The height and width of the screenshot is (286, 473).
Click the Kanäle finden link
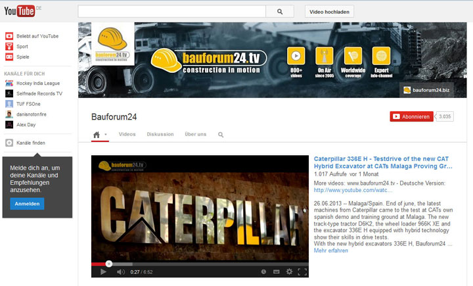pos(31,143)
